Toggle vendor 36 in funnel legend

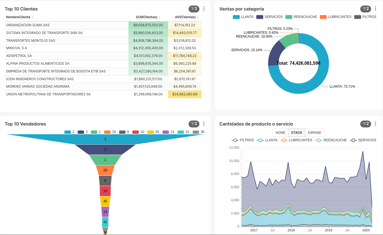point(199,132)
